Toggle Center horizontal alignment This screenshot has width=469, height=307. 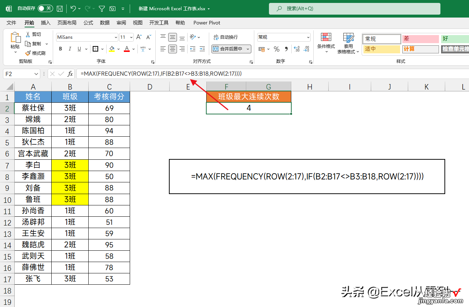(173, 49)
